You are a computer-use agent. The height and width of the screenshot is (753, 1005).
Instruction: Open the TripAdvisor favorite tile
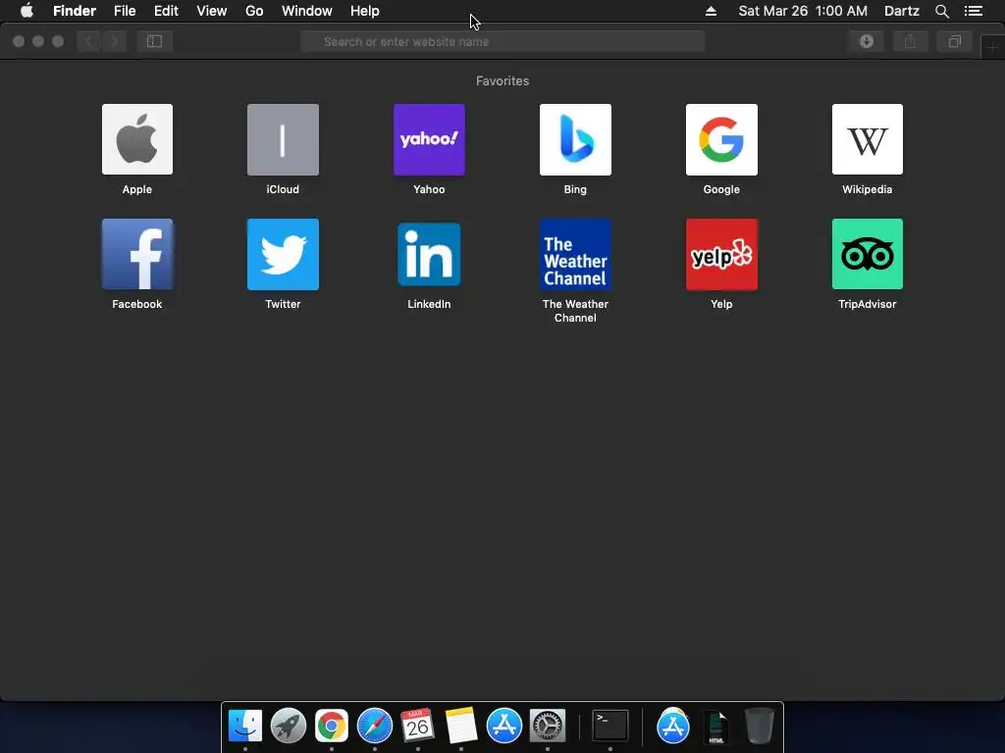[x=868, y=254]
